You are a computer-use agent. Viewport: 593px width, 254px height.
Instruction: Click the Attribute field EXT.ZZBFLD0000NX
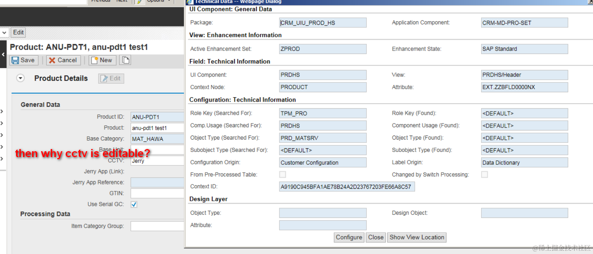524,87
